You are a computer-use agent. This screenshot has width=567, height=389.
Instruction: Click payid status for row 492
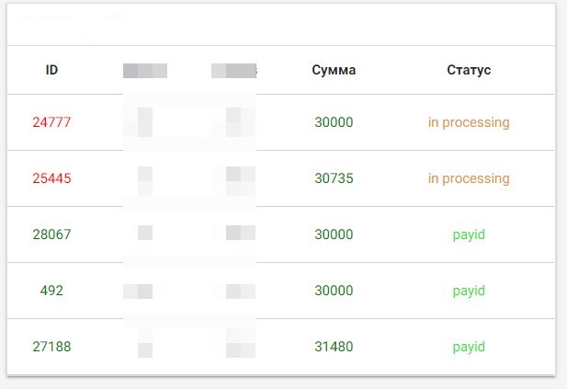469,291
